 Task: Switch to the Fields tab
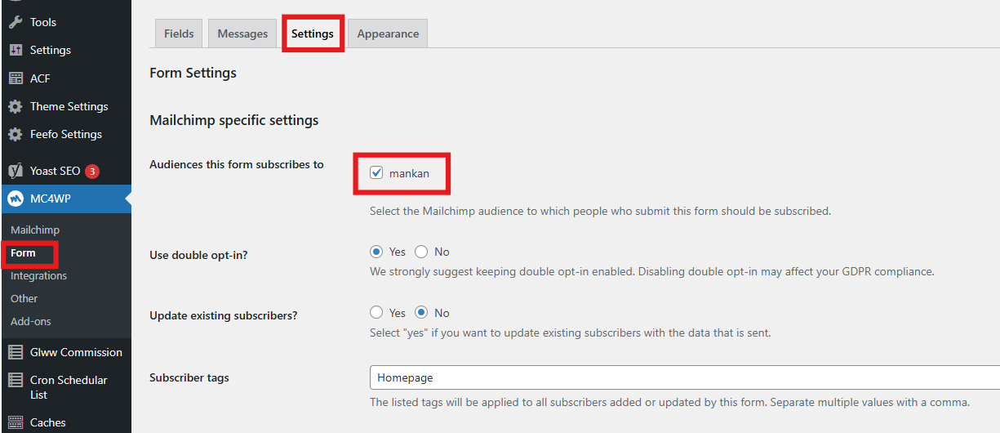179,33
